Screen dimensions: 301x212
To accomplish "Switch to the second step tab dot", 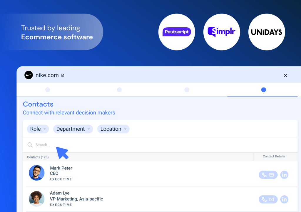I will [x=119, y=90].
